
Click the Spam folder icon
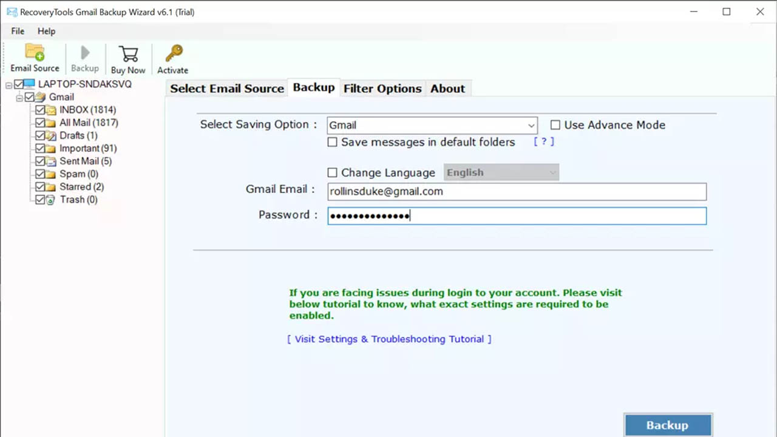click(52, 174)
